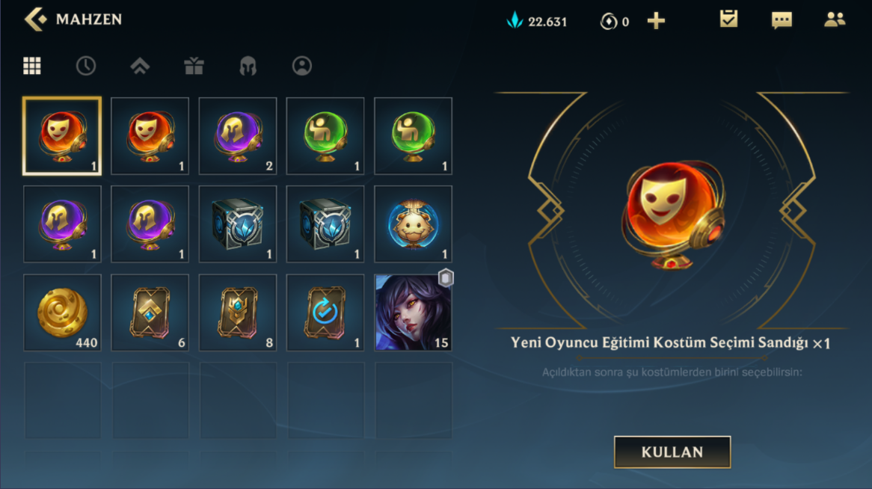Image resolution: width=872 pixels, height=489 pixels.
Task: Open the gift box filter tab
Action: click(194, 66)
